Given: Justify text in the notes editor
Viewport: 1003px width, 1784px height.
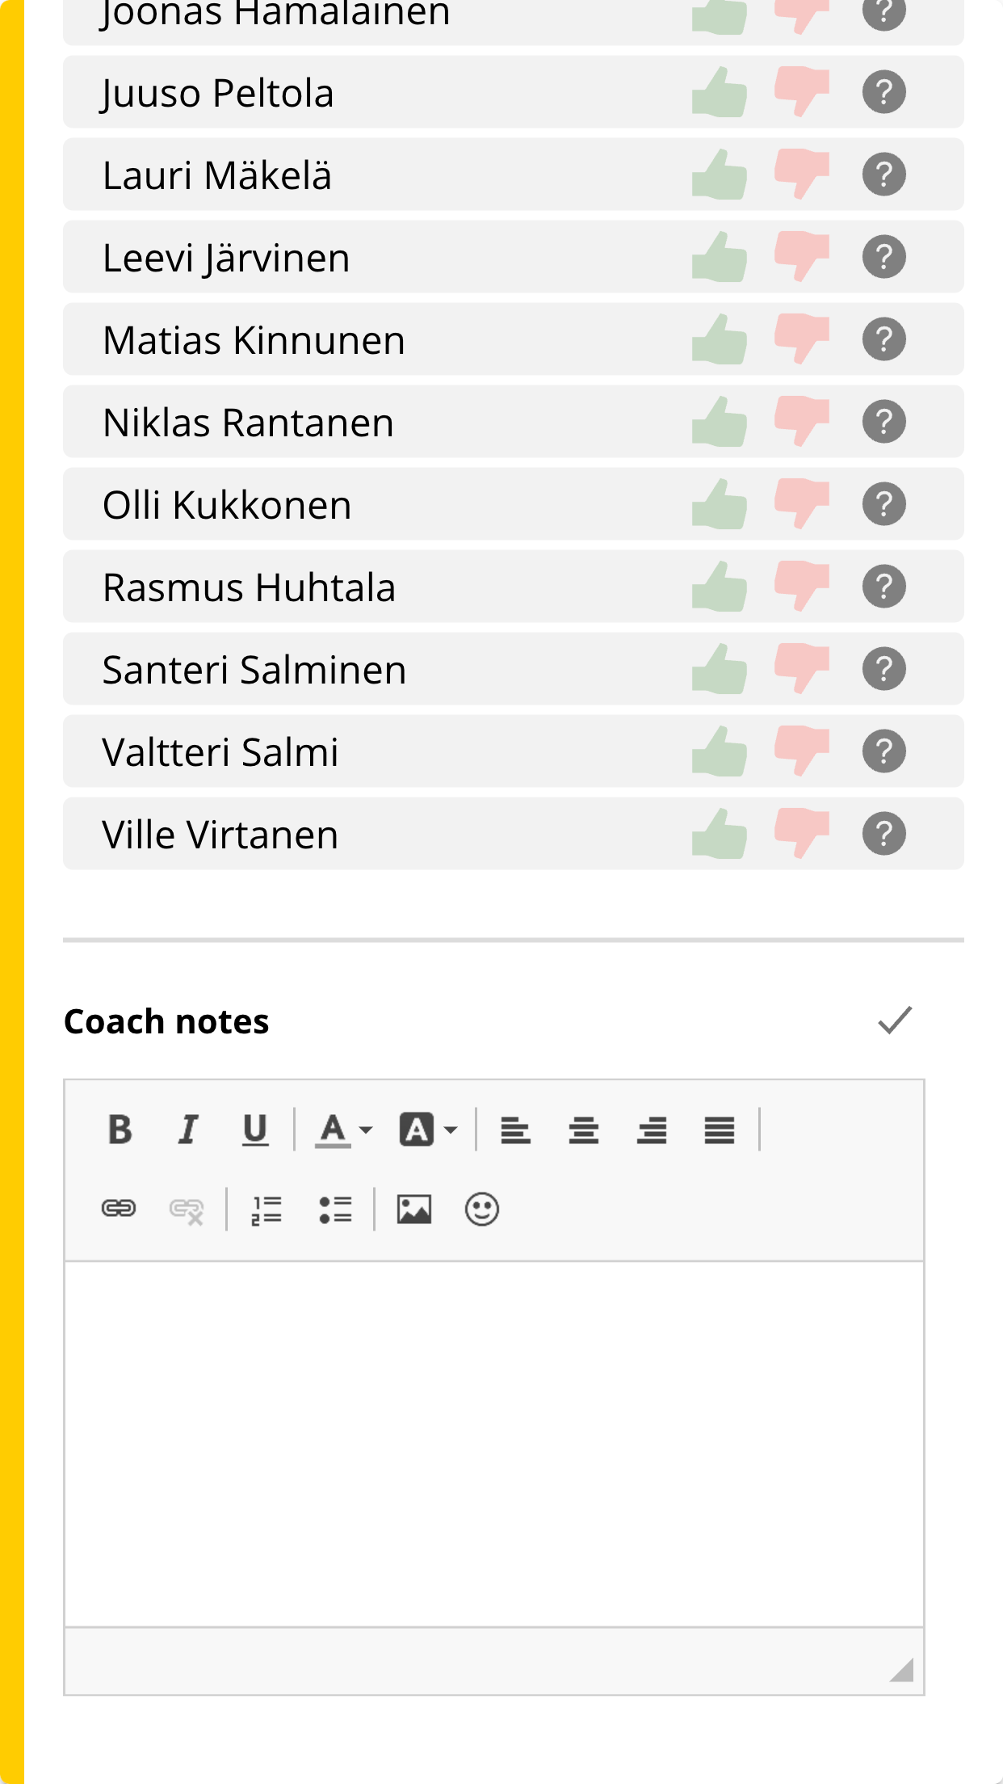Looking at the screenshot, I should click(720, 1130).
